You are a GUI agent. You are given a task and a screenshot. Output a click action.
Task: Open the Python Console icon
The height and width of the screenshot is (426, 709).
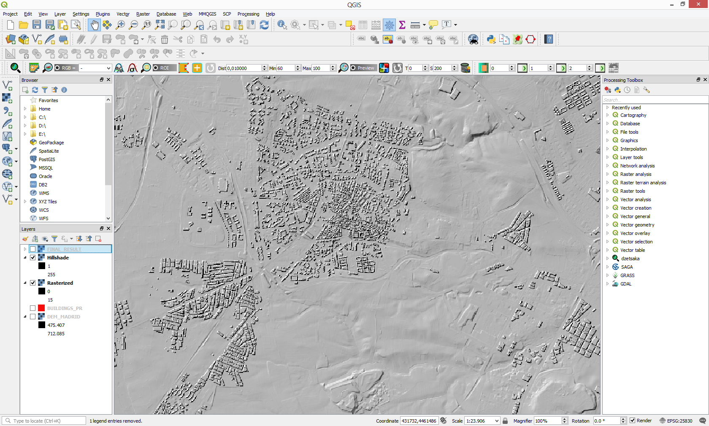(491, 40)
